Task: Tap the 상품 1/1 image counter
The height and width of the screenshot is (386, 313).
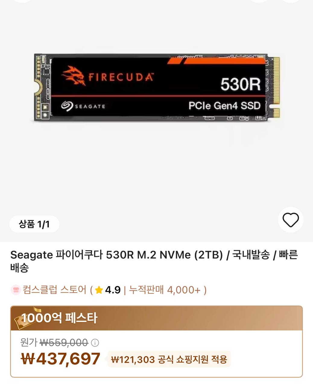Action: tap(34, 224)
